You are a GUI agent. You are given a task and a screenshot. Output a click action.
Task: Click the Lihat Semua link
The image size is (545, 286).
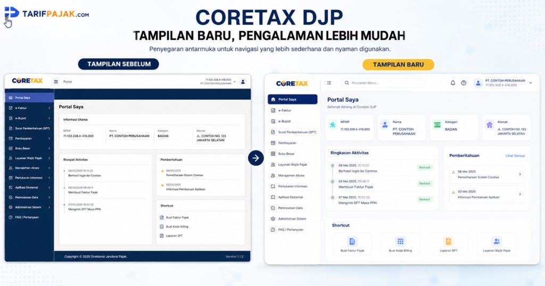pos(515,156)
